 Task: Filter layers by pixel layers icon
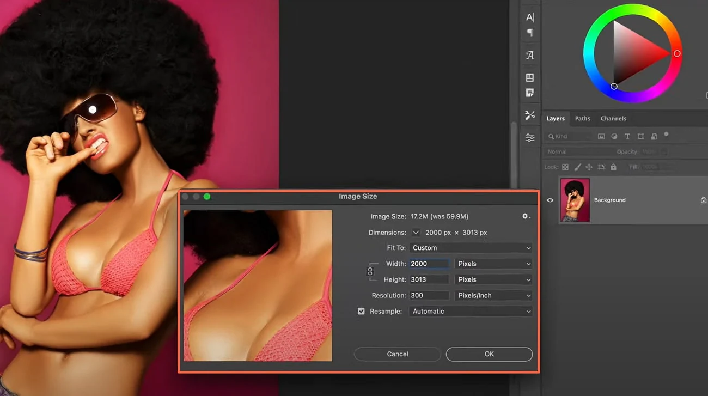[x=601, y=136]
